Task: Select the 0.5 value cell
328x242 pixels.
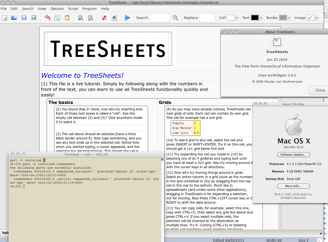Action: (196, 133)
